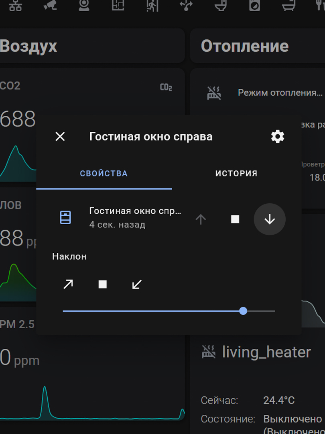The image size is (325, 434).
Task: Open the CCTV camera view icon
Action: point(50,6)
